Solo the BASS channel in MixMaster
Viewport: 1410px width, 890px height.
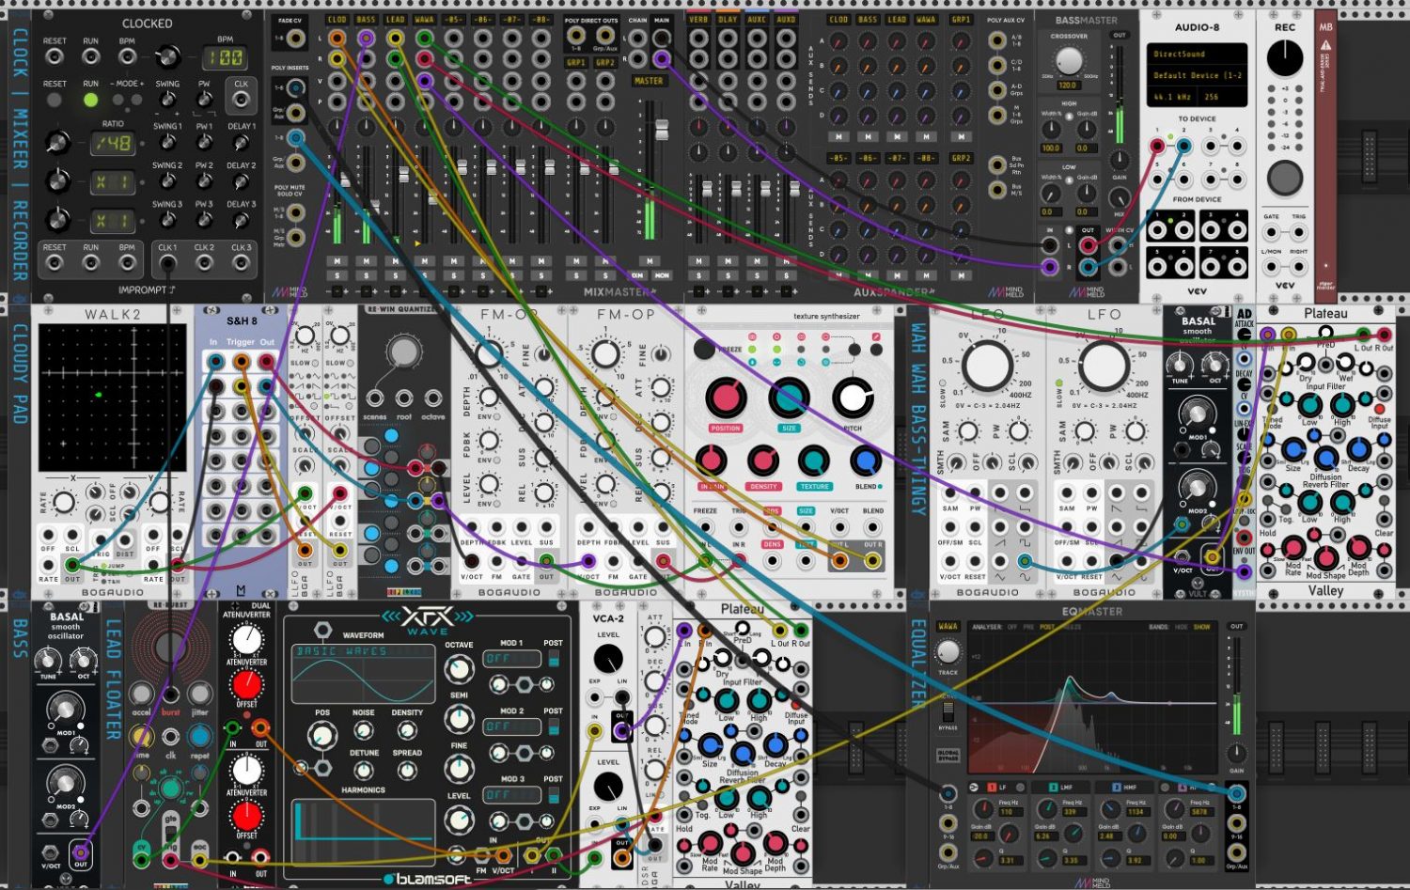[366, 275]
